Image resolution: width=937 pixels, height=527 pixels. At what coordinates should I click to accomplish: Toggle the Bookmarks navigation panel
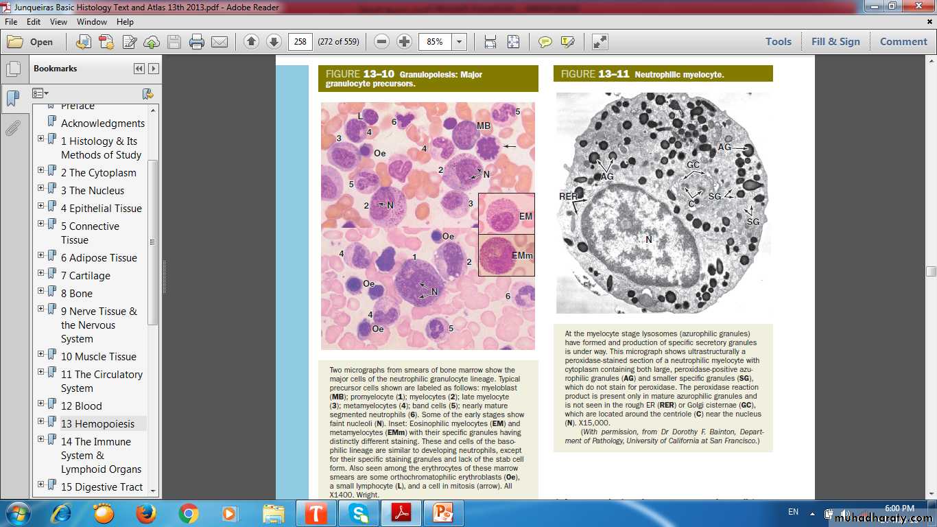[x=12, y=99]
